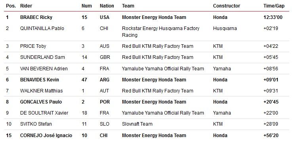Click on SUNDERLAND Sam's name

(42, 57)
